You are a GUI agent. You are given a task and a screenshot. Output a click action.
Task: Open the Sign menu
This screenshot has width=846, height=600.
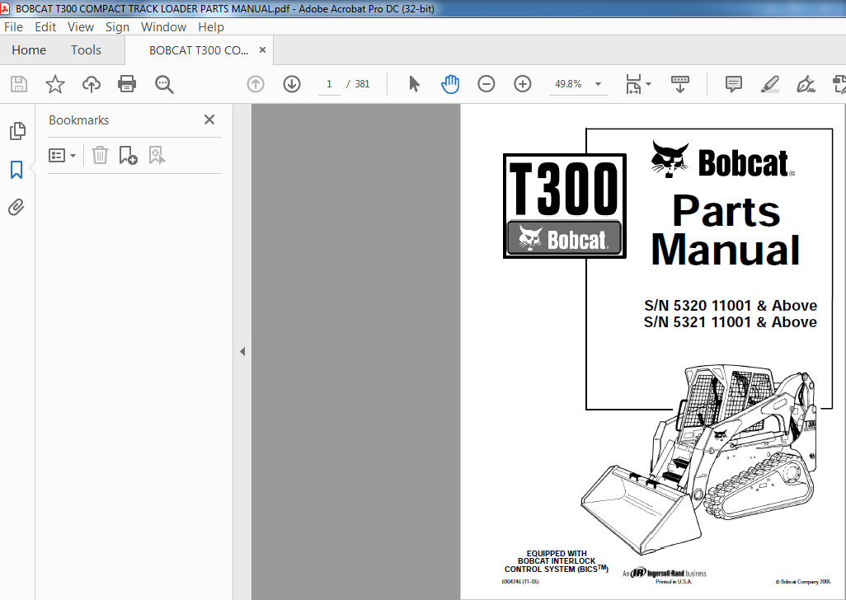pyautogui.click(x=117, y=27)
